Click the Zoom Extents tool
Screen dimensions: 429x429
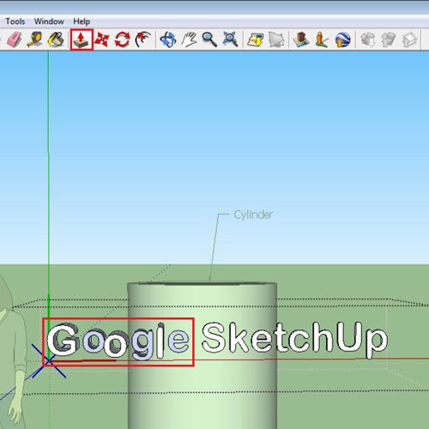[230, 39]
